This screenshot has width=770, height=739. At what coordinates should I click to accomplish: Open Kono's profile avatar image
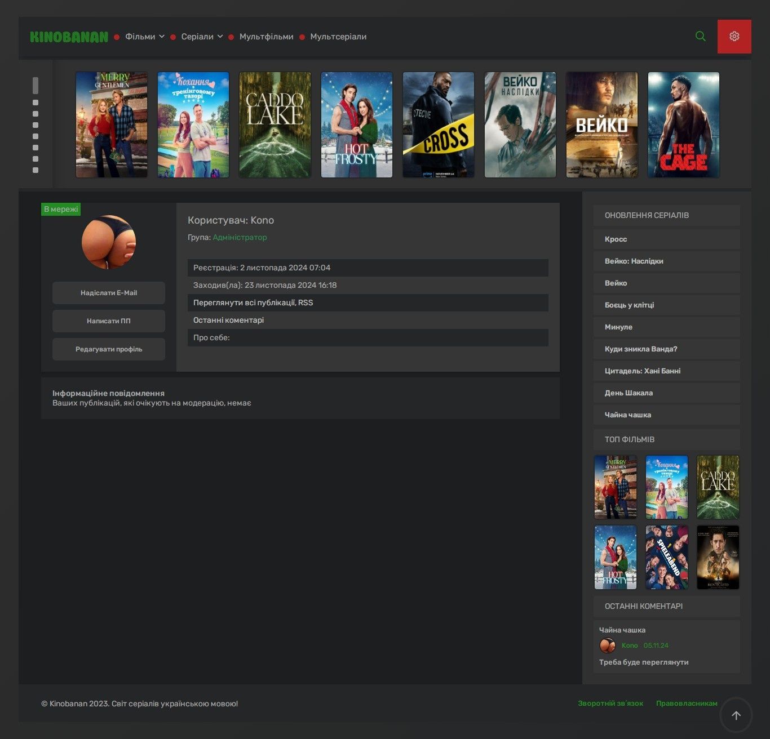109,242
